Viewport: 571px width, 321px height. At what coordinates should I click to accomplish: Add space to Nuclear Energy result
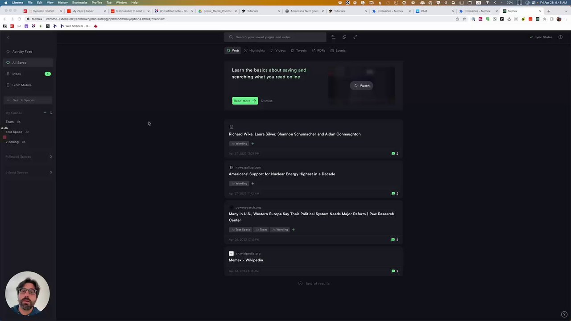pos(252,183)
